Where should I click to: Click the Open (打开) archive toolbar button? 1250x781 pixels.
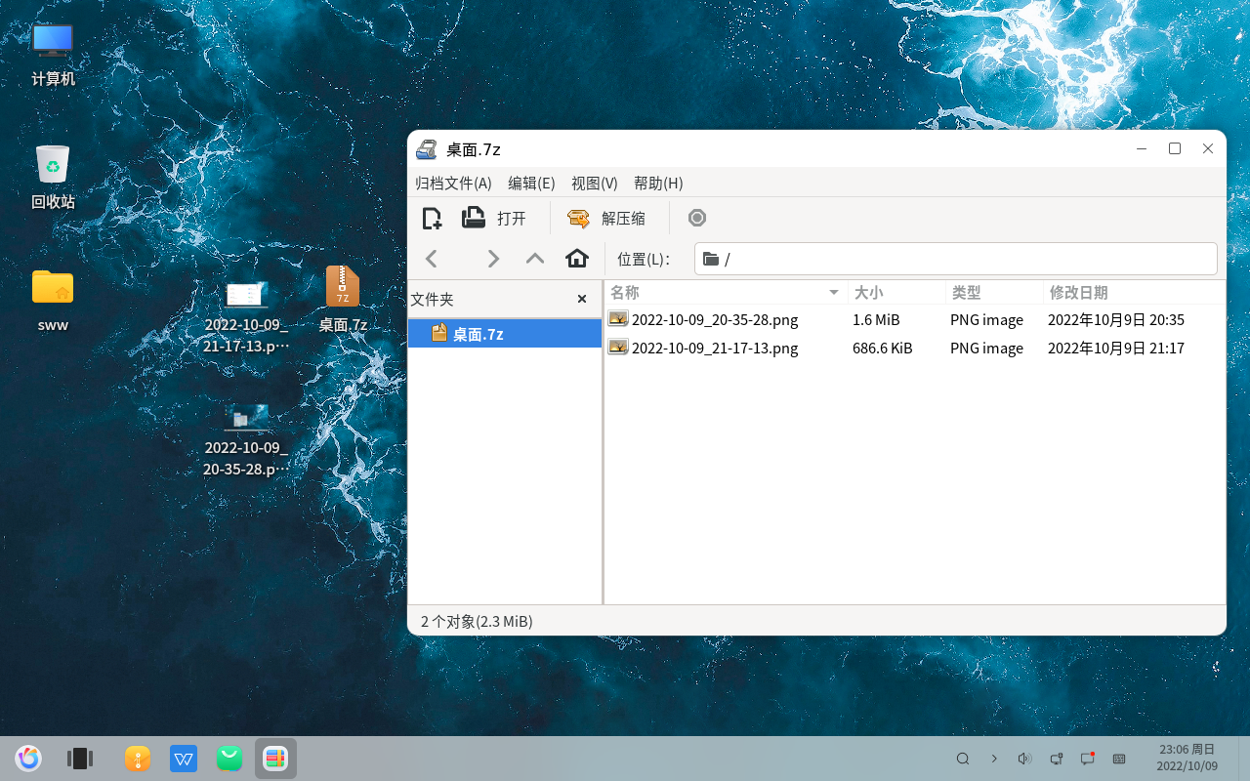pyautogui.click(x=495, y=218)
